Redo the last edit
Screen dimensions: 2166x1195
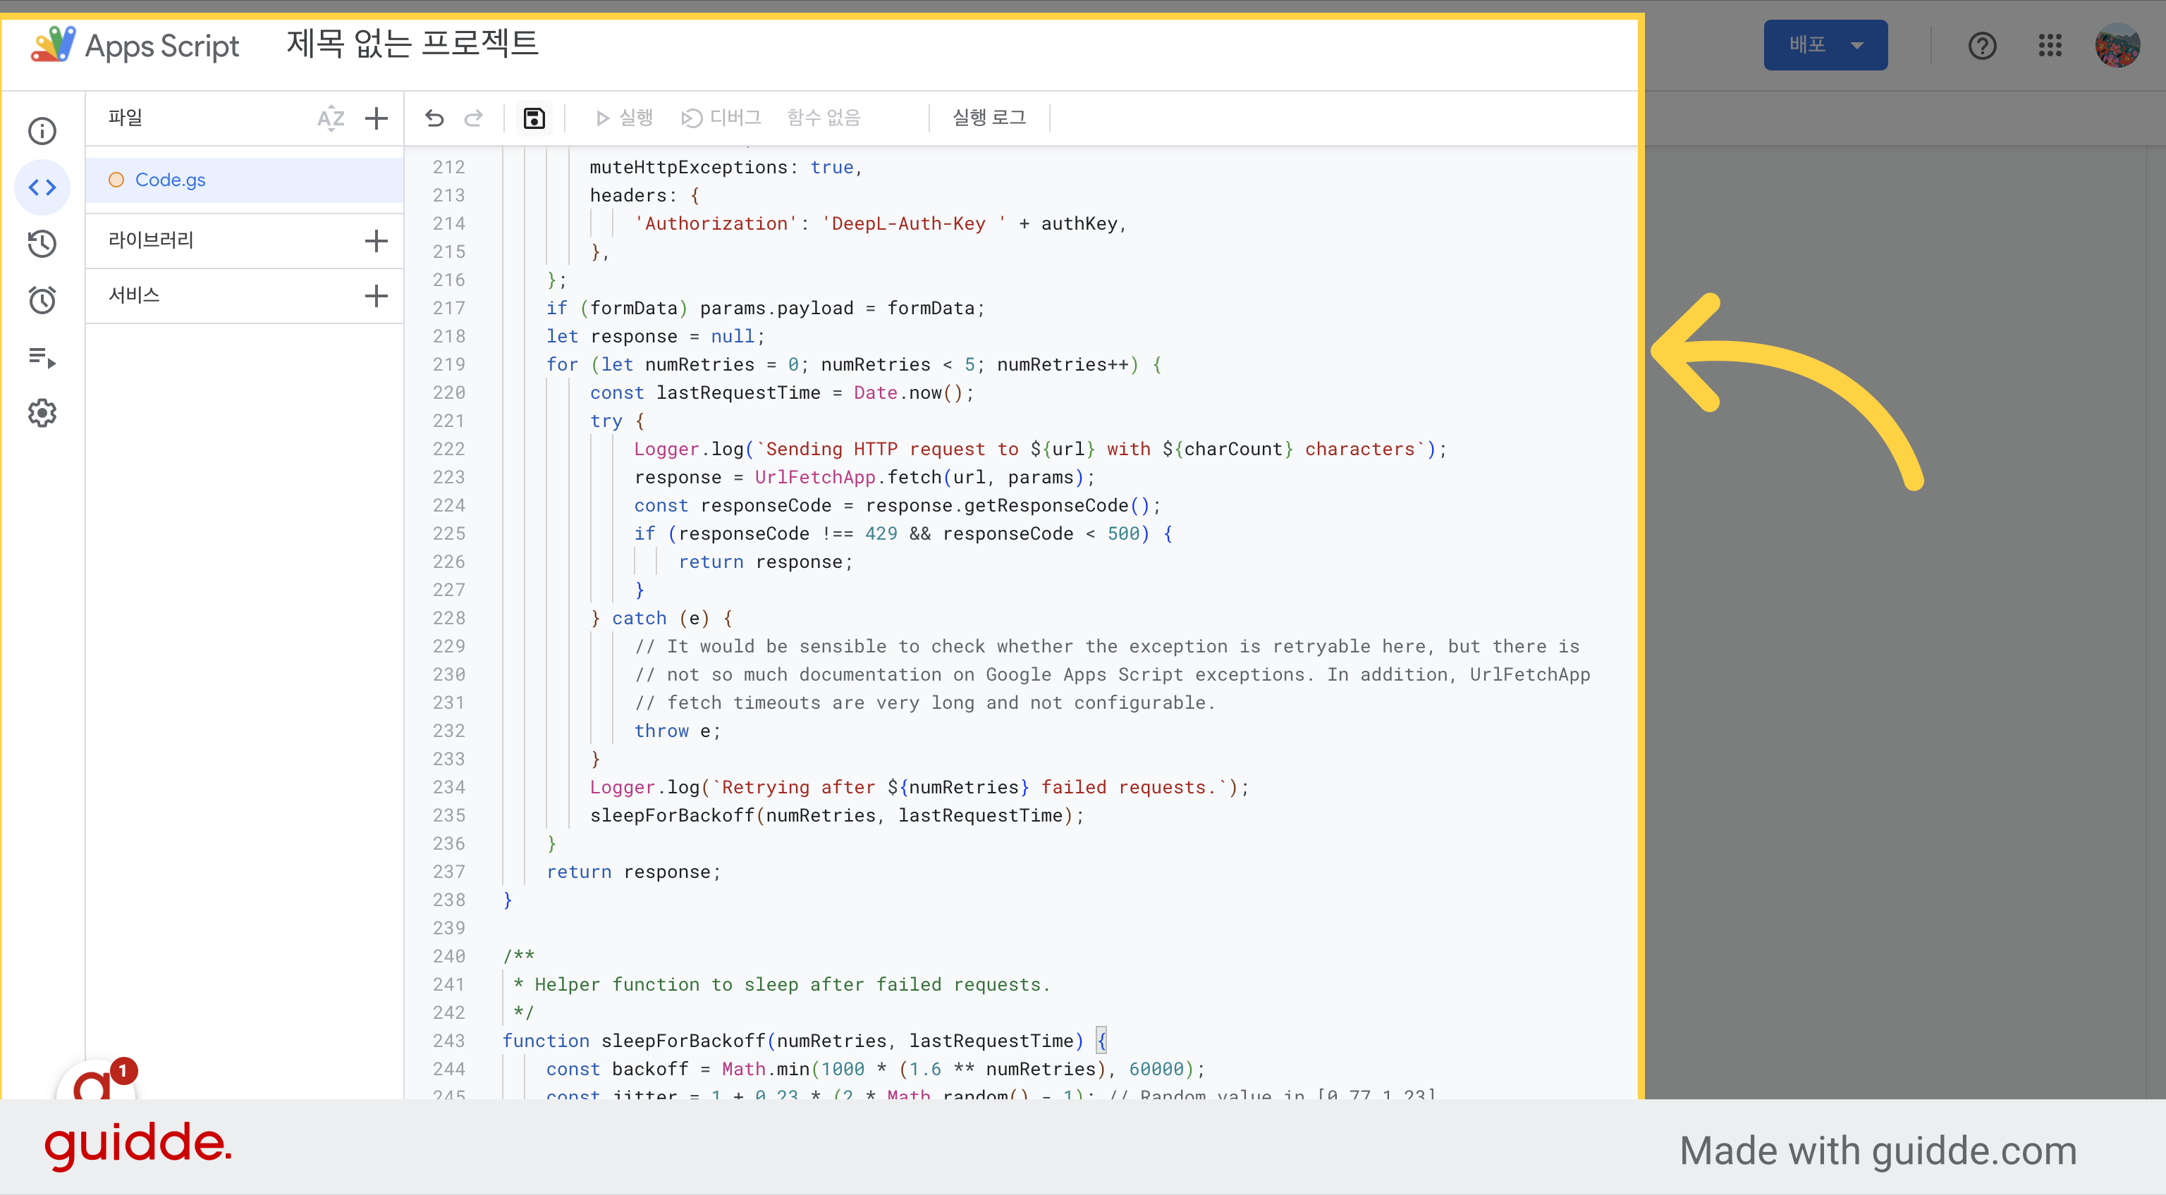[x=473, y=118]
